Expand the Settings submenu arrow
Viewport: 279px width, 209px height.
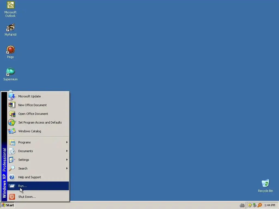67,159
